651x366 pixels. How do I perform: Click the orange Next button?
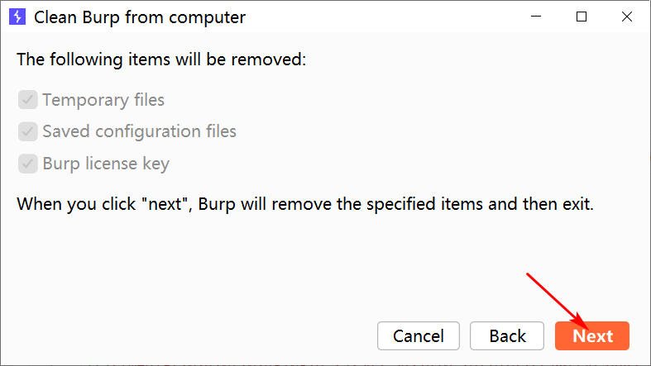coord(592,335)
